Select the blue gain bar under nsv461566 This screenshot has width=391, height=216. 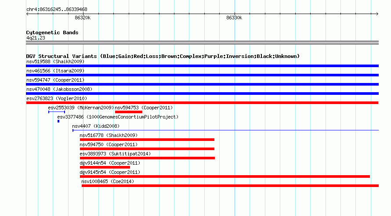pos(202,75)
